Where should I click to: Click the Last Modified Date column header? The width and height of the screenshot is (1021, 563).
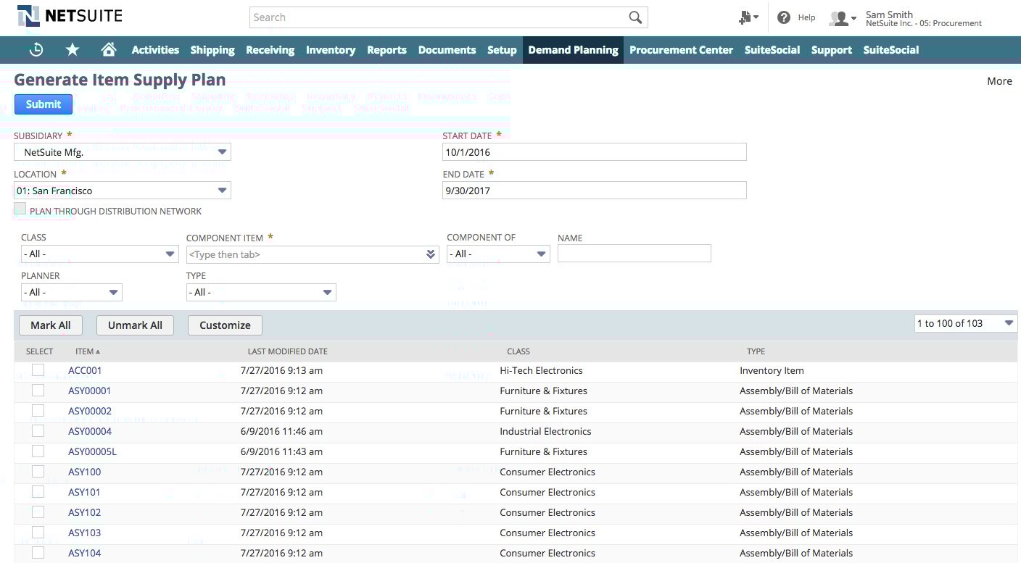pyautogui.click(x=288, y=351)
